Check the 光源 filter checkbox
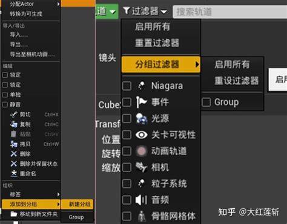 [x=127, y=118]
